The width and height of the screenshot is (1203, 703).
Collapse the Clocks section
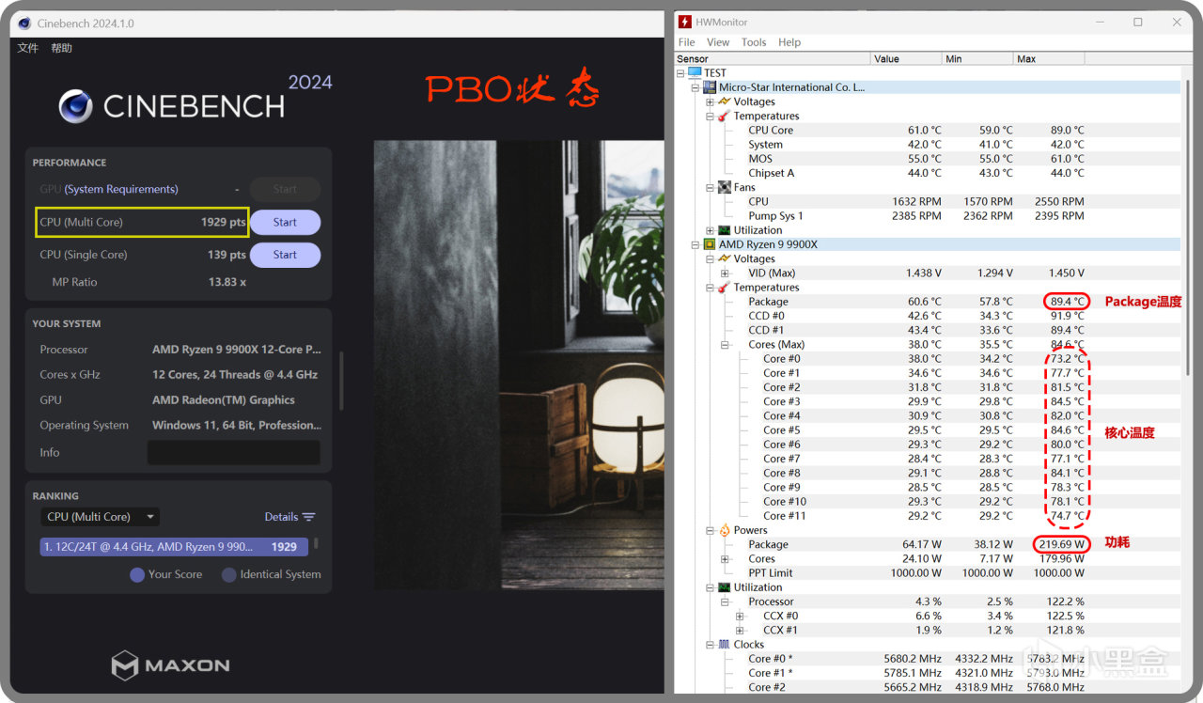(x=711, y=645)
